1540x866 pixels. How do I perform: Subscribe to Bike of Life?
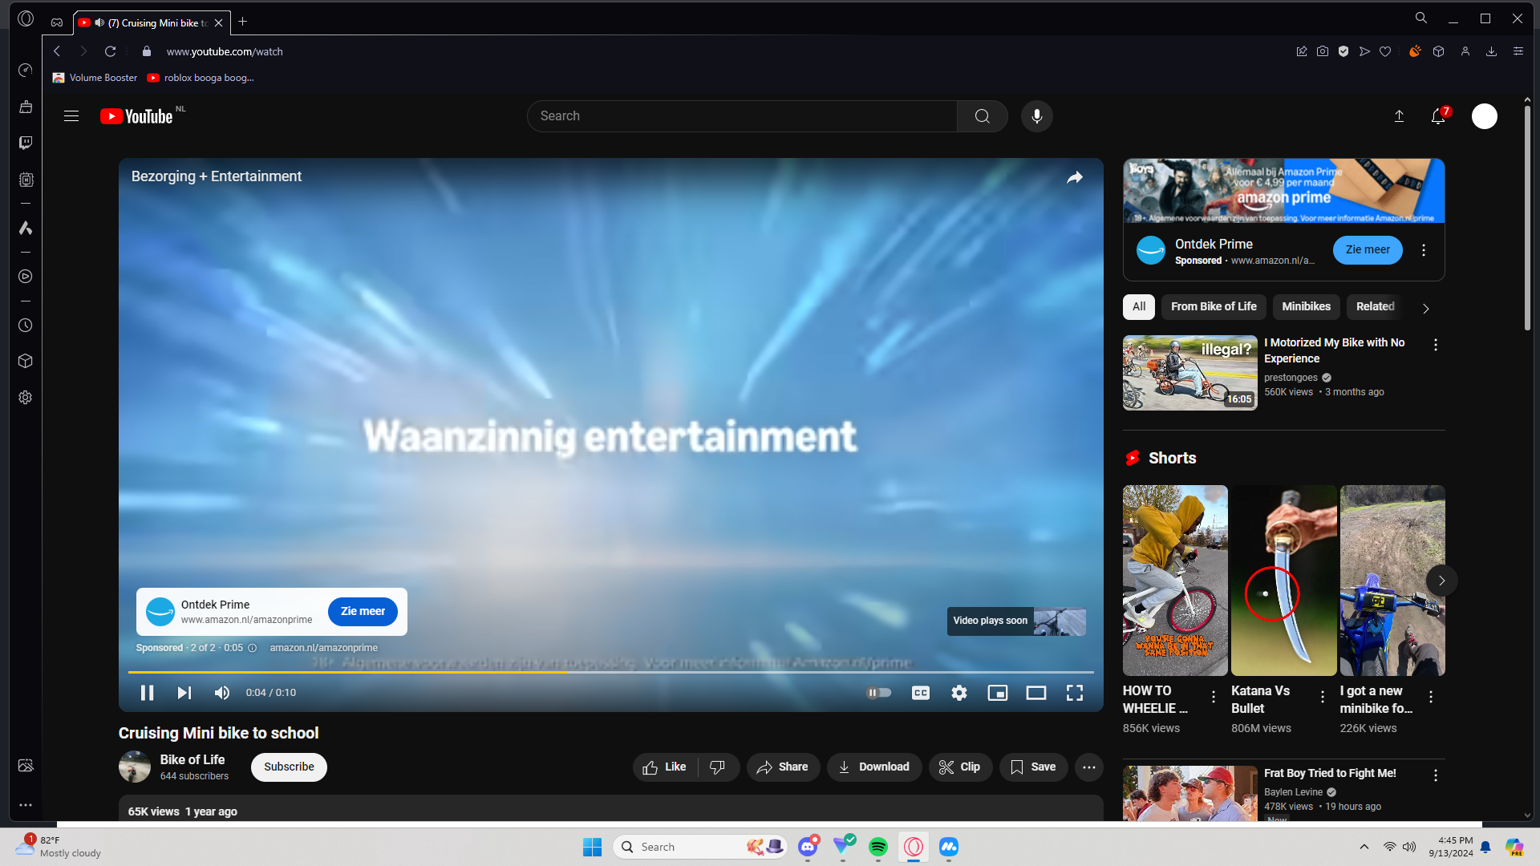pos(289,767)
